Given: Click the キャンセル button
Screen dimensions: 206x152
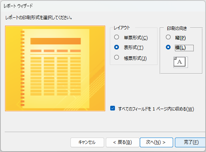Looking at the screenshot, I should [87, 142].
